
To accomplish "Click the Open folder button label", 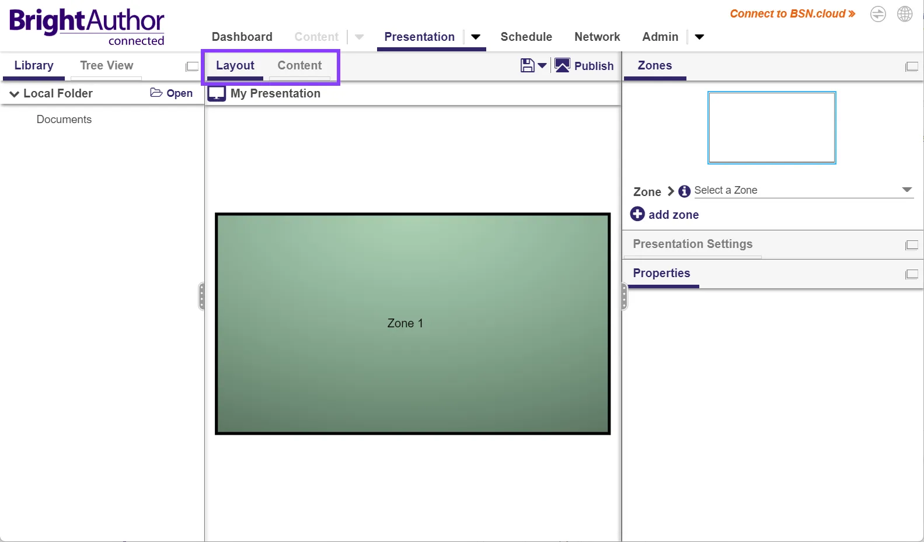I will point(179,93).
